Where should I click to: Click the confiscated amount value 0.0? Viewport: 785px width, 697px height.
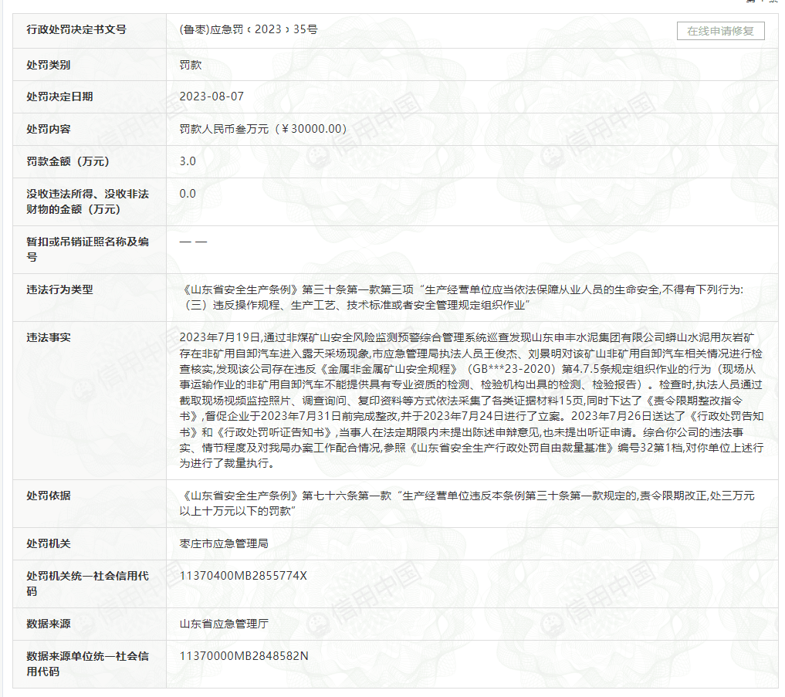point(188,194)
